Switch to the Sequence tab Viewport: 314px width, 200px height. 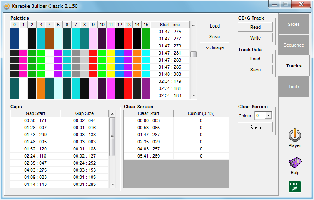point(294,45)
